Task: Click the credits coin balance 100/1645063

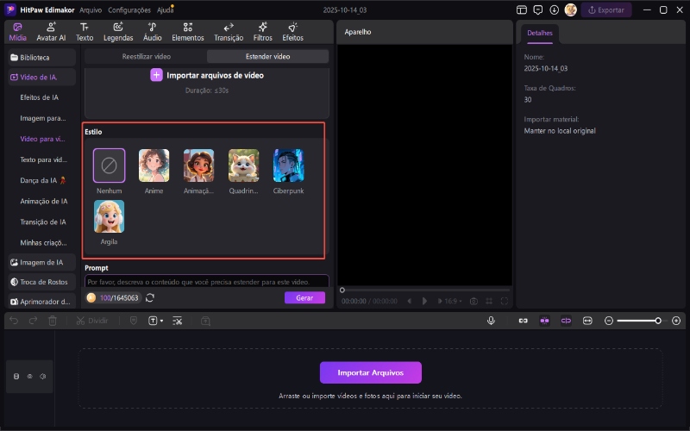Action: coord(113,297)
